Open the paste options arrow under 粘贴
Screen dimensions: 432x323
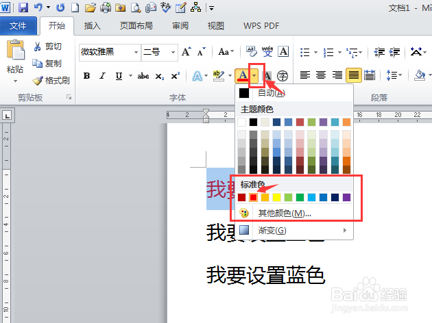15,81
